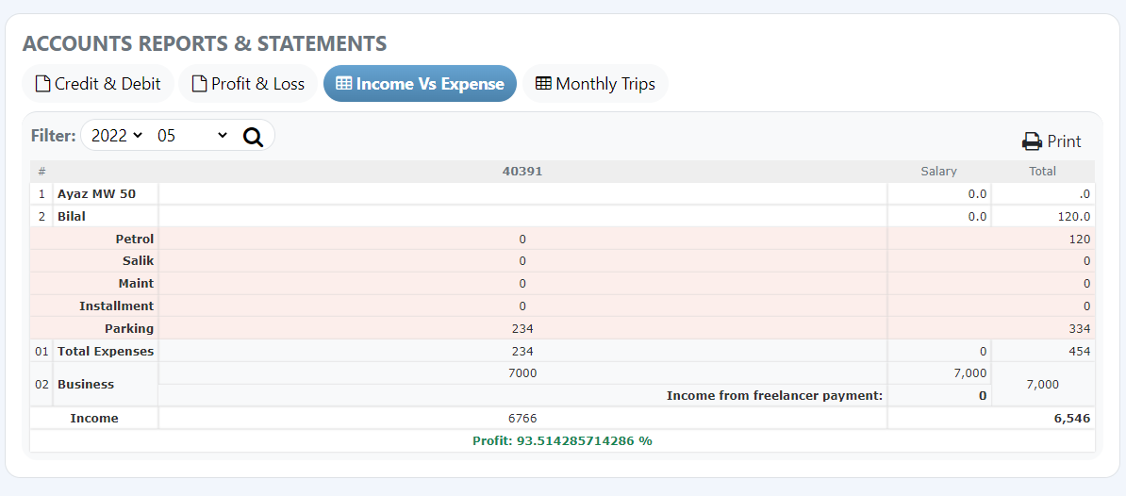The width and height of the screenshot is (1126, 496).
Task: Open the Profit & Loss tab
Action: coord(248,84)
